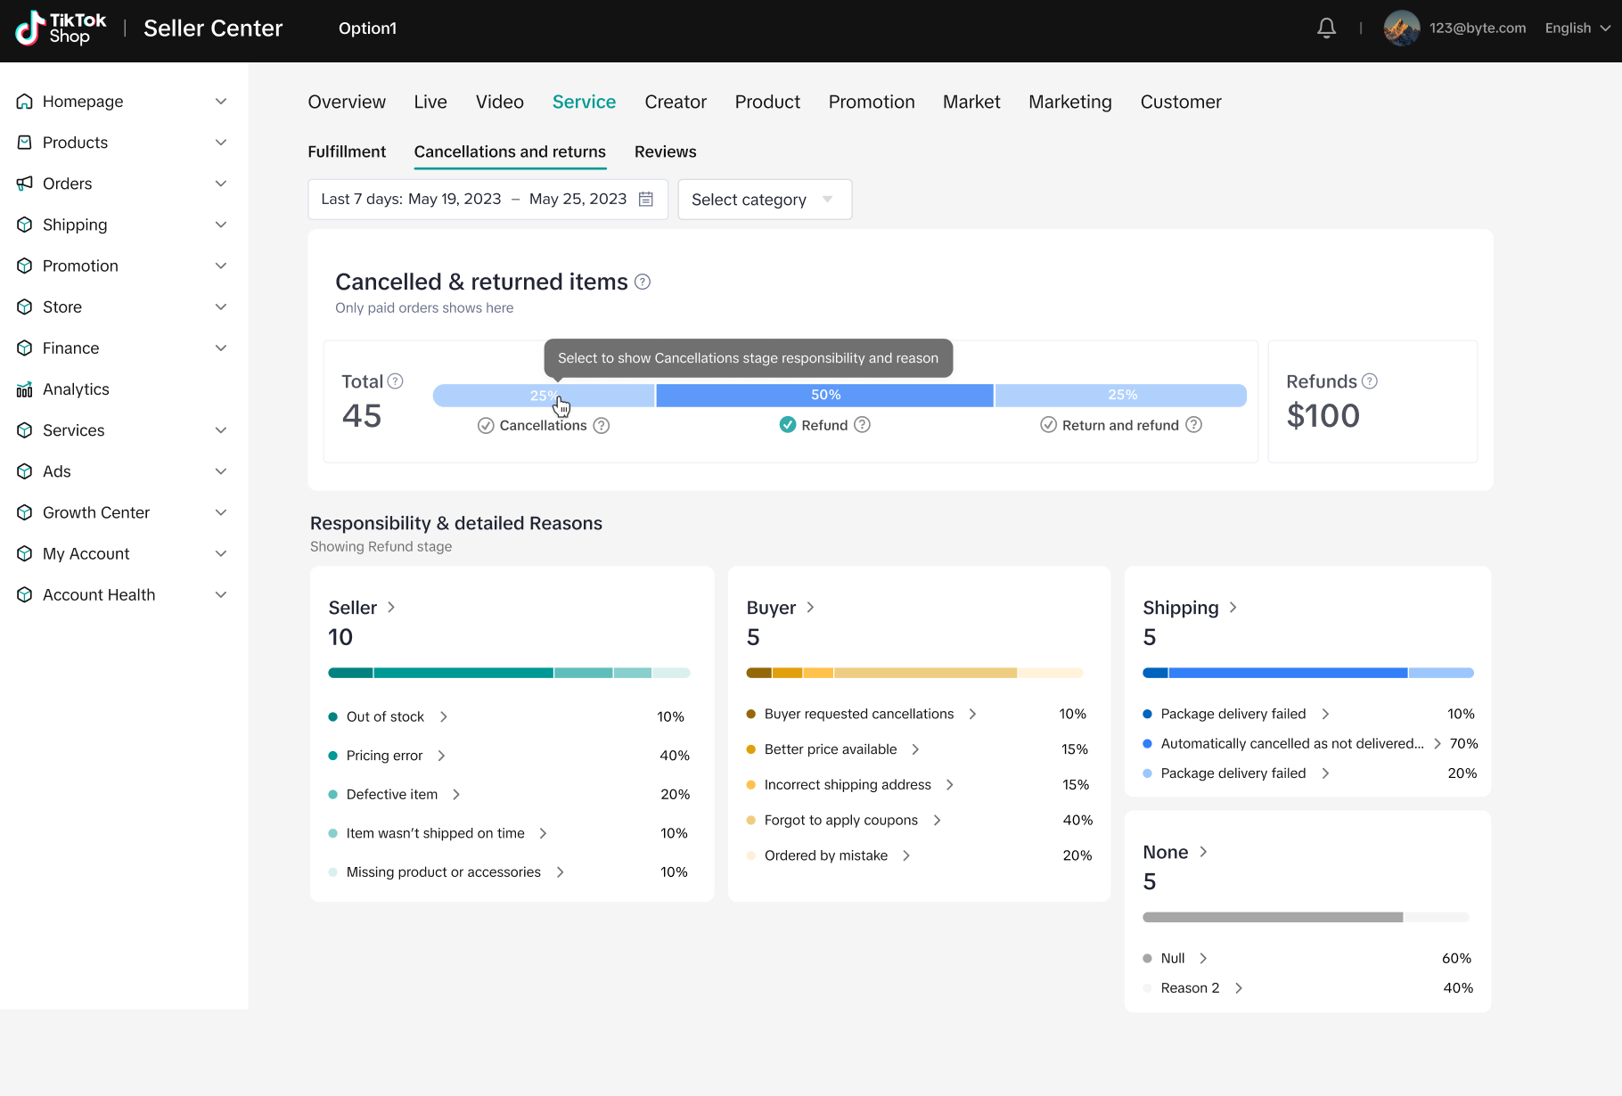Expand the Finance sidebar menu
The height and width of the screenshot is (1096, 1622).
221,348
